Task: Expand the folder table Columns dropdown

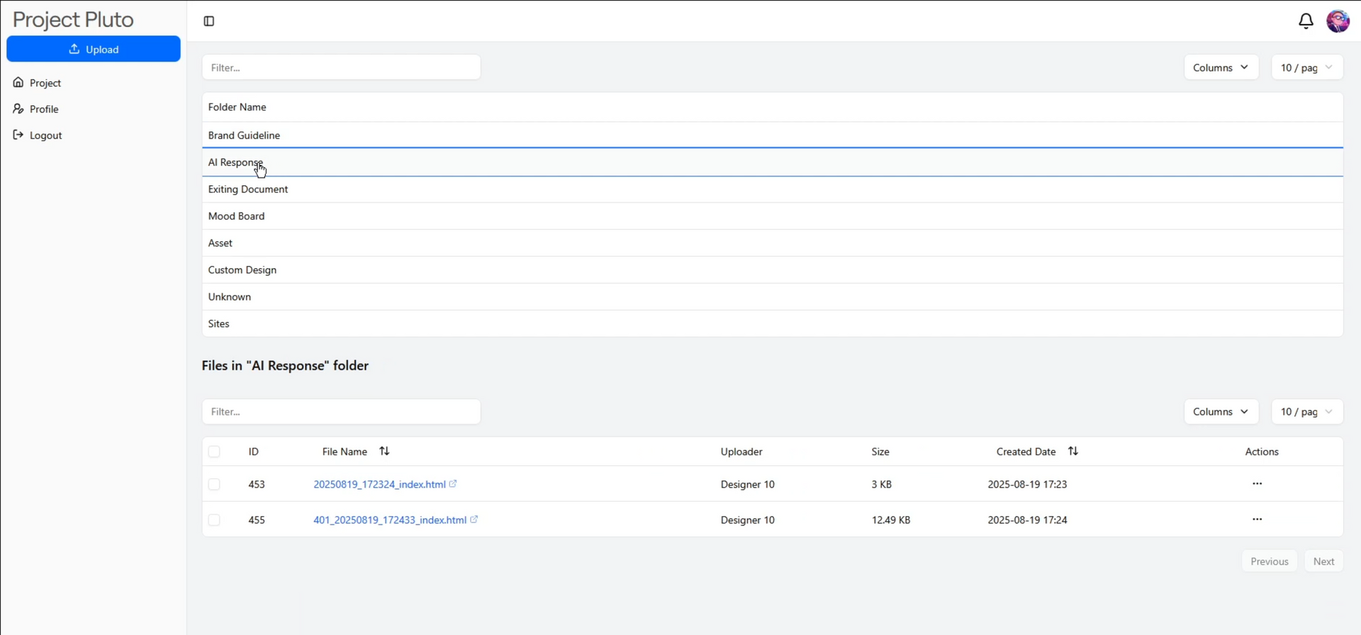Action: point(1221,68)
